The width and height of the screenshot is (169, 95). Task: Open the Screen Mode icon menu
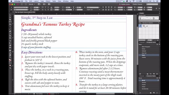click(x=44, y=4)
